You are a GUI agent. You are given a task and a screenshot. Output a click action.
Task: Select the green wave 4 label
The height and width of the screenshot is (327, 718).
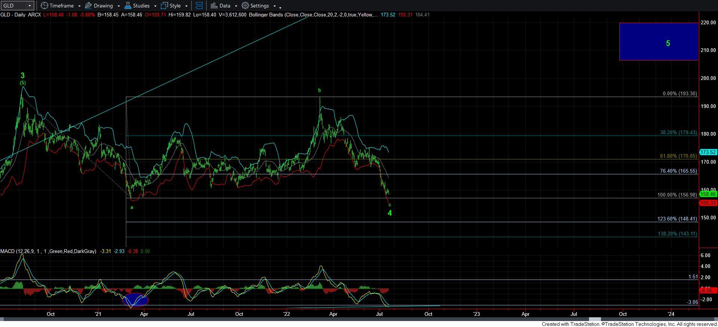click(390, 213)
